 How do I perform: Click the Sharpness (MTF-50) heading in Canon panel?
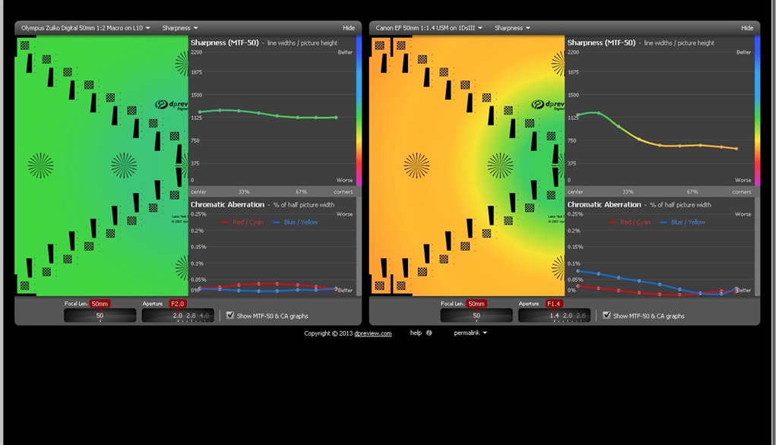(x=602, y=43)
